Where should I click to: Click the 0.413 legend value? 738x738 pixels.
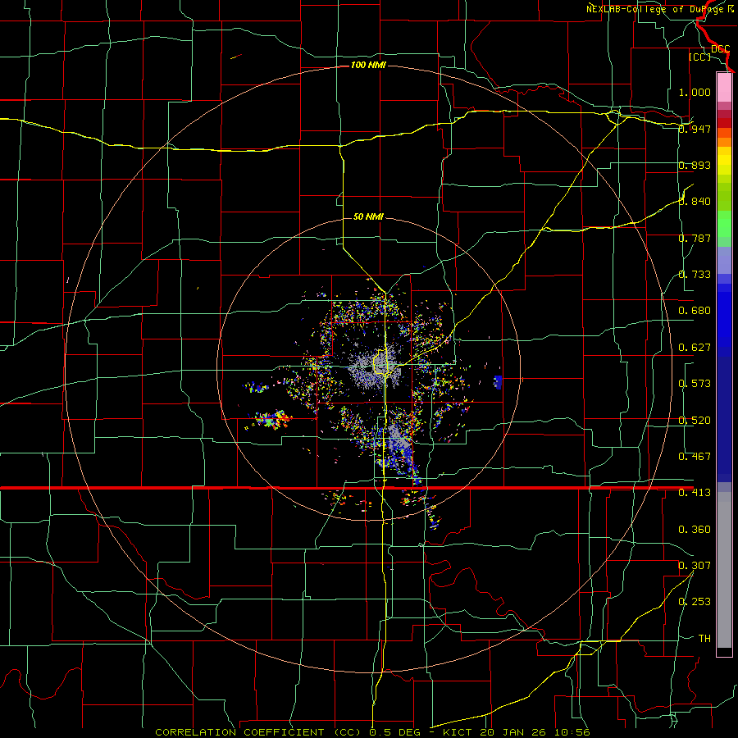(695, 493)
